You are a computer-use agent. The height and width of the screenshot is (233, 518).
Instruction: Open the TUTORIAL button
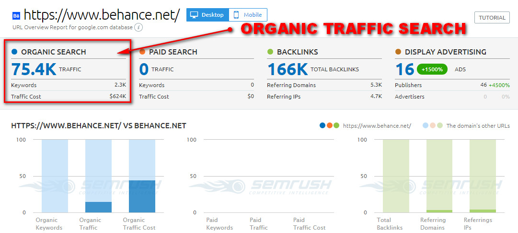click(x=492, y=18)
